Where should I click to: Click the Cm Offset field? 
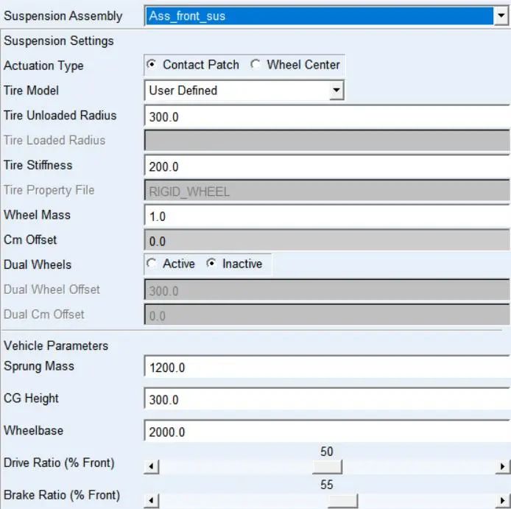(327, 240)
